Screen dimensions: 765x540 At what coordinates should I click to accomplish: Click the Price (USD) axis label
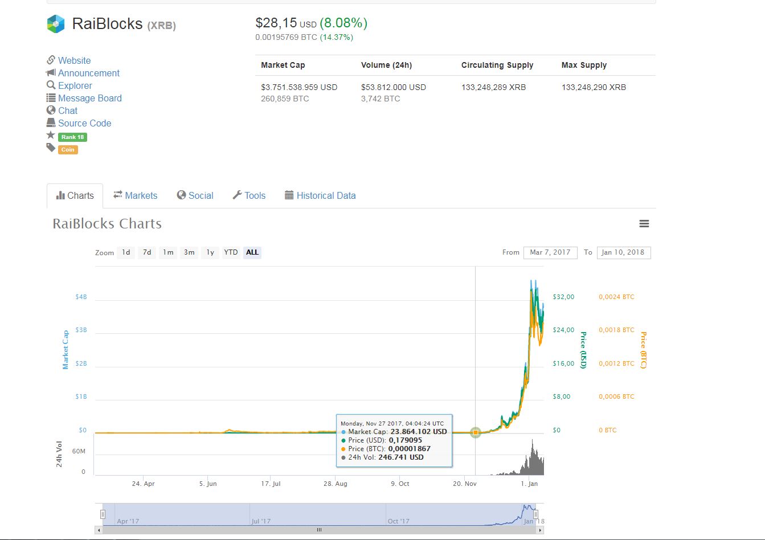click(x=583, y=350)
